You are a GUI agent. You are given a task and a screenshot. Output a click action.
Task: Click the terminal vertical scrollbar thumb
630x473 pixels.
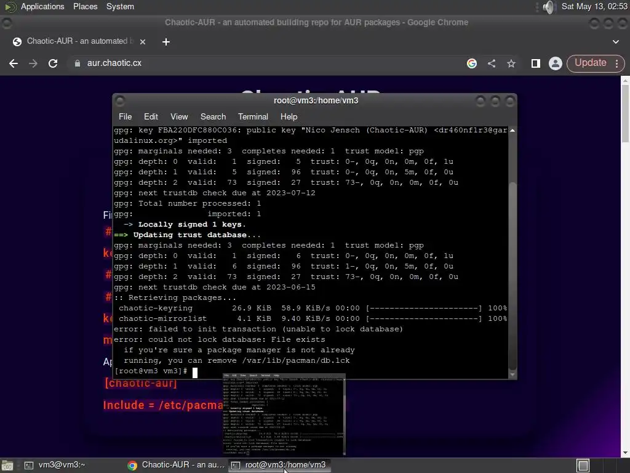pyautogui.click(x=512, y=275)
